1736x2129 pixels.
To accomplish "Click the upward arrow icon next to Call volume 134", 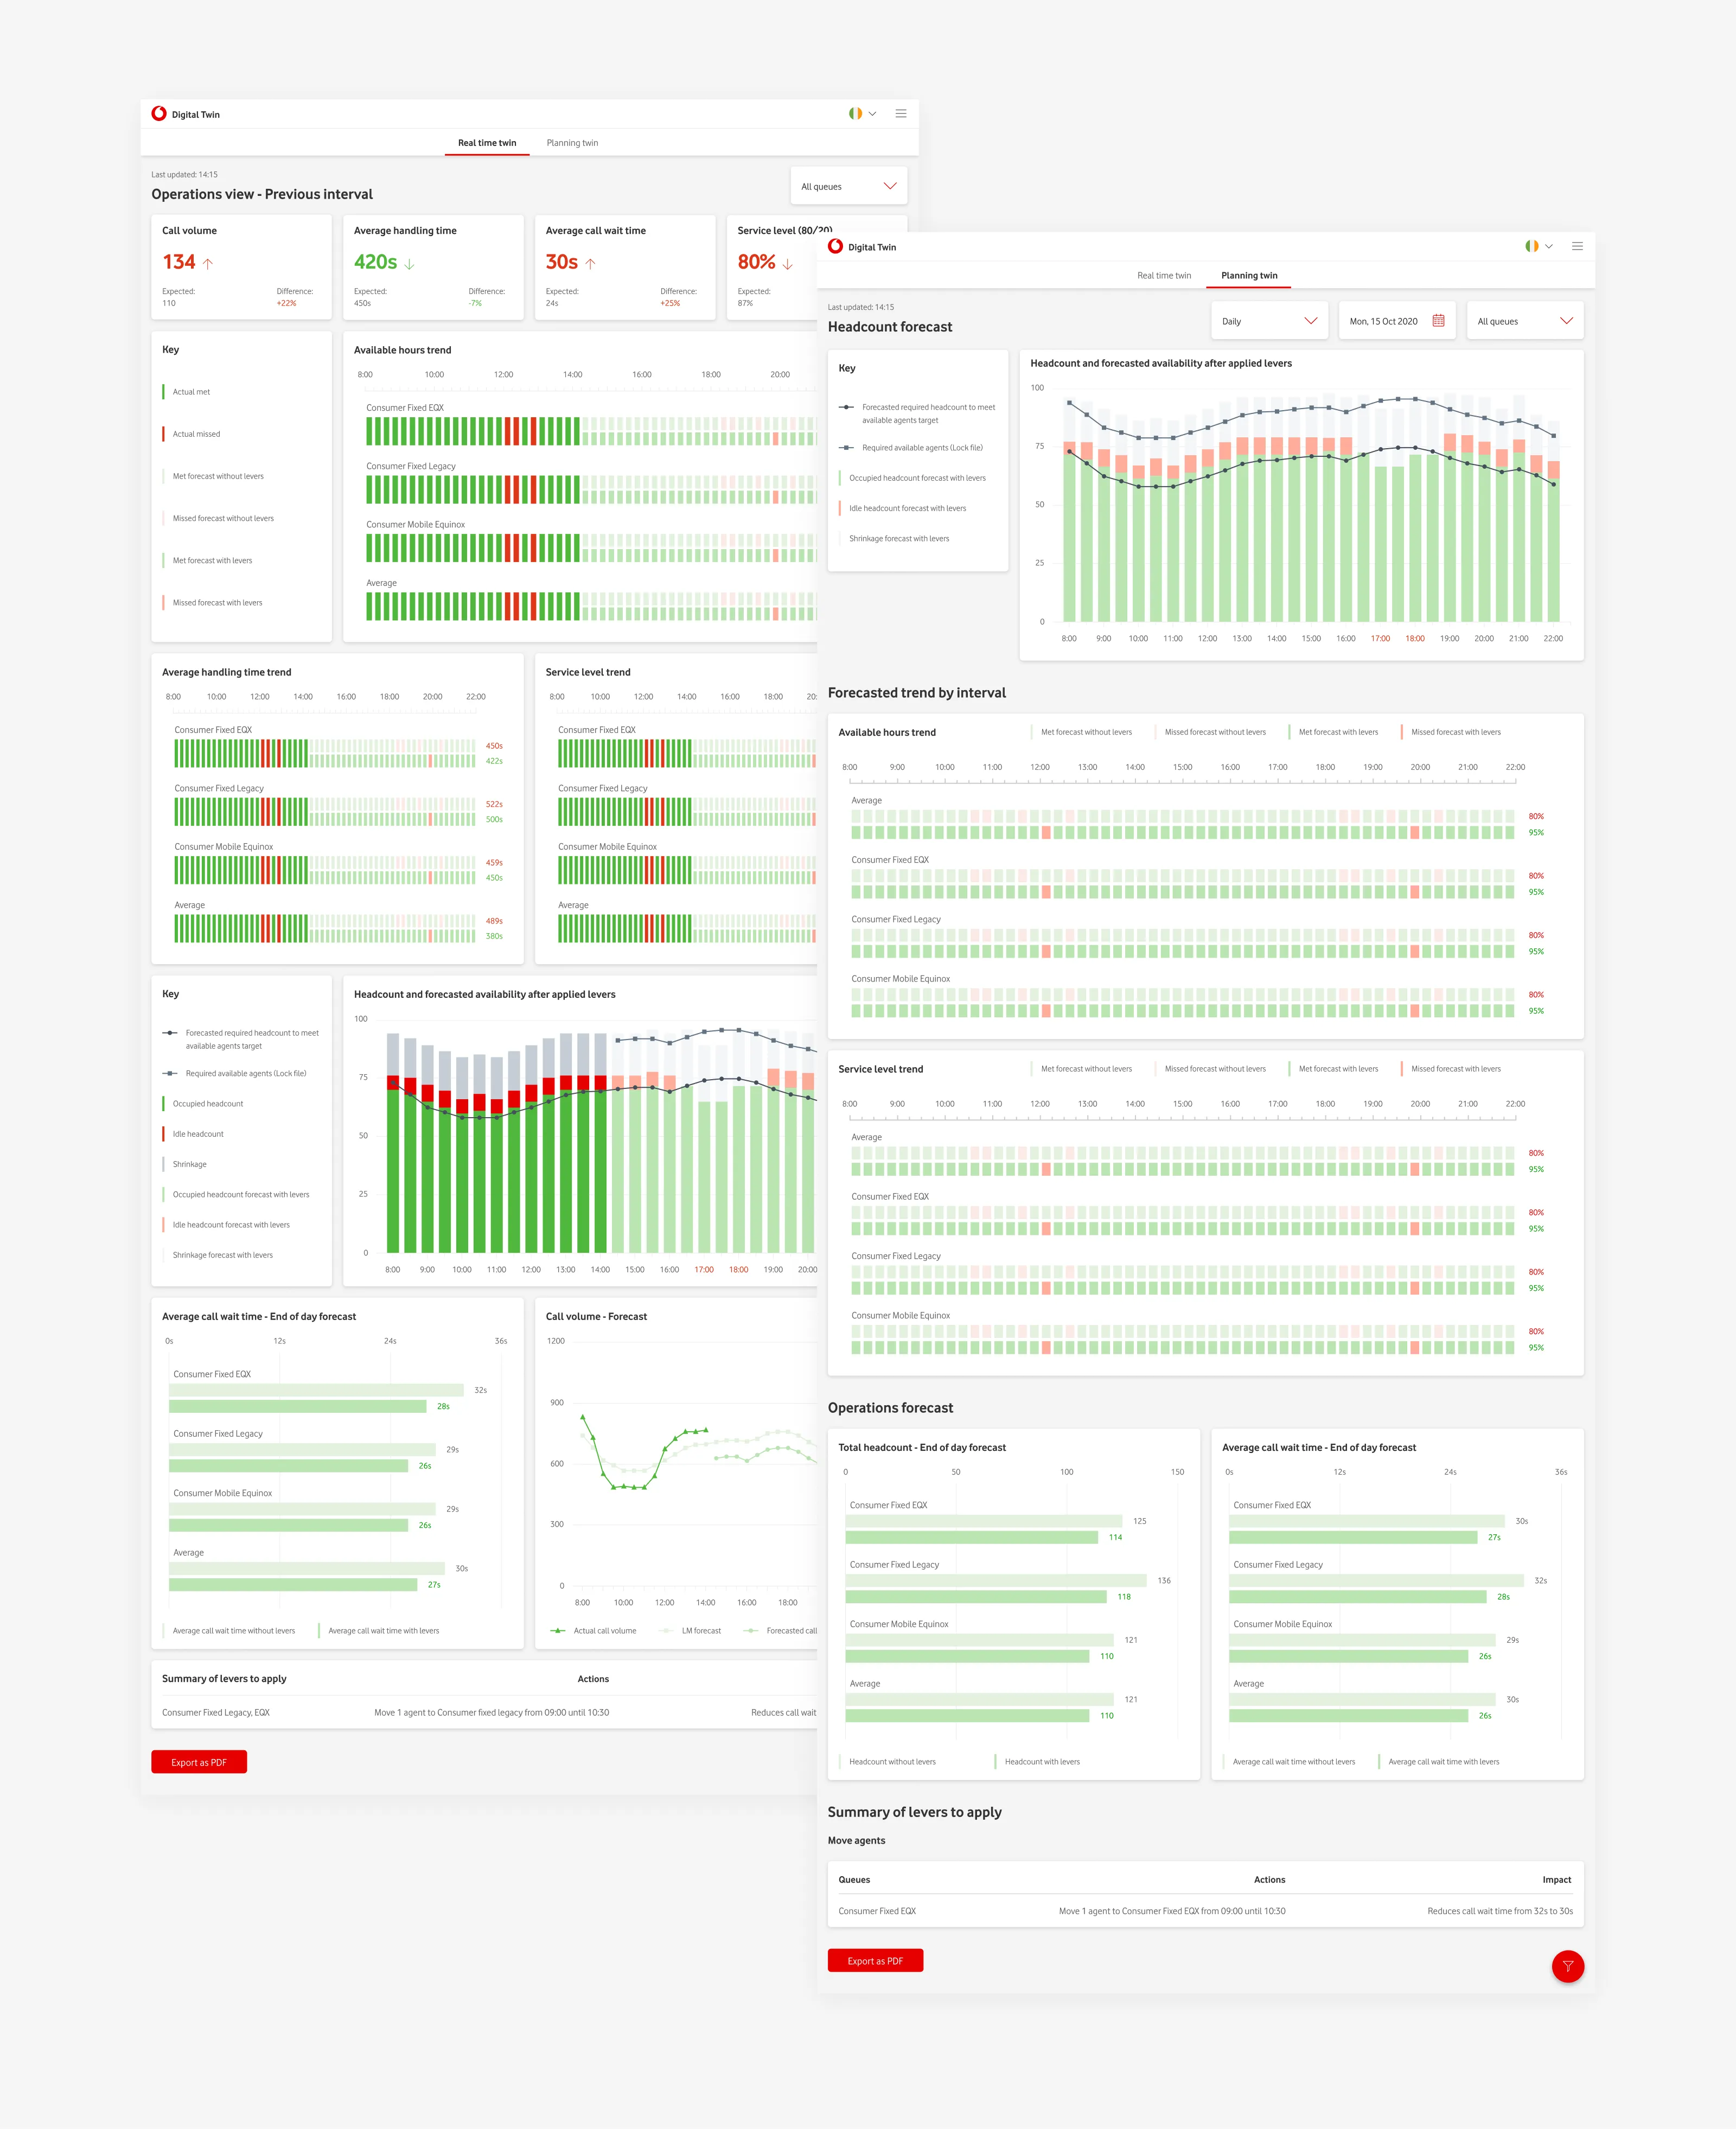I will 207,262.
